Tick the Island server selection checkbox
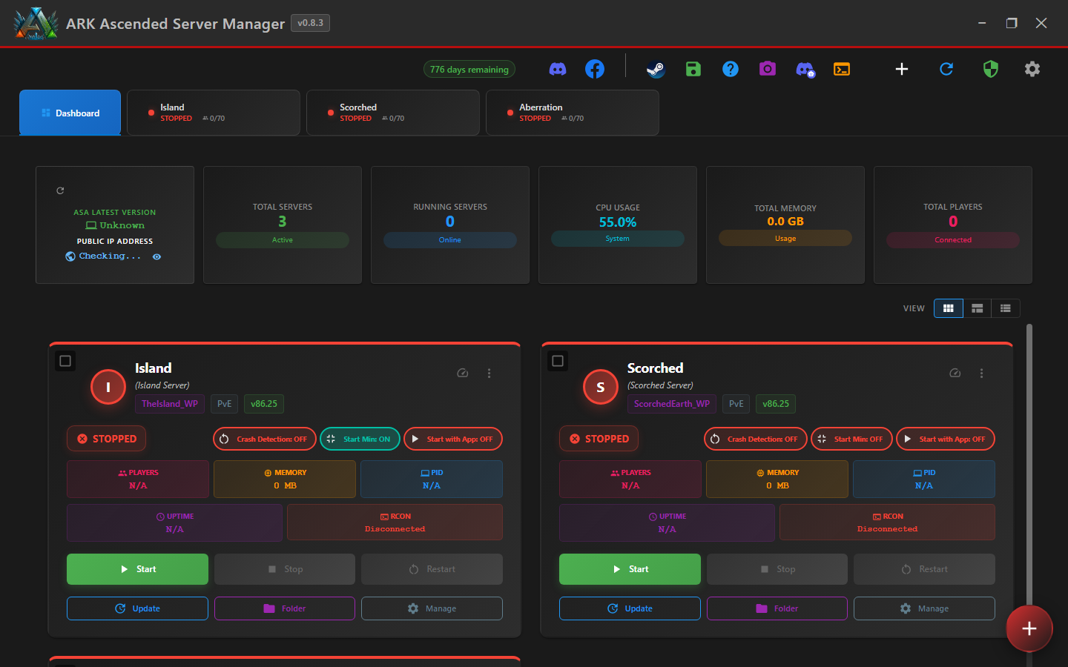The height and width of the screenshot is (667, 1068). [x=65, y=361]
